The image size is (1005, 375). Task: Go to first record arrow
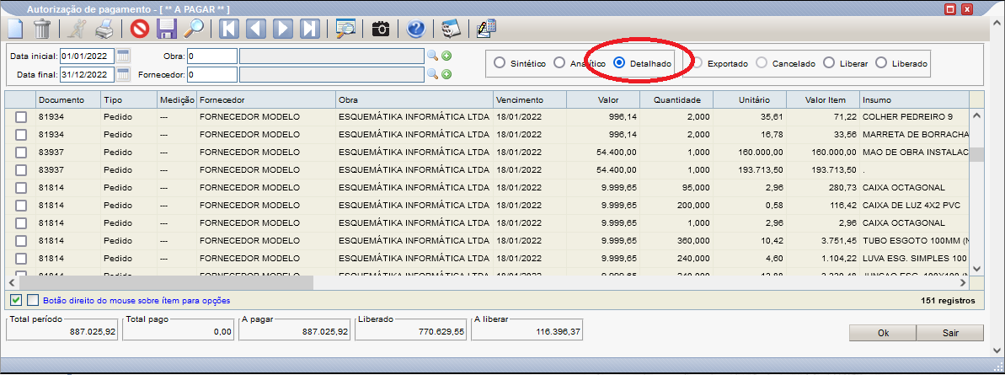click(x=229, y=29)
